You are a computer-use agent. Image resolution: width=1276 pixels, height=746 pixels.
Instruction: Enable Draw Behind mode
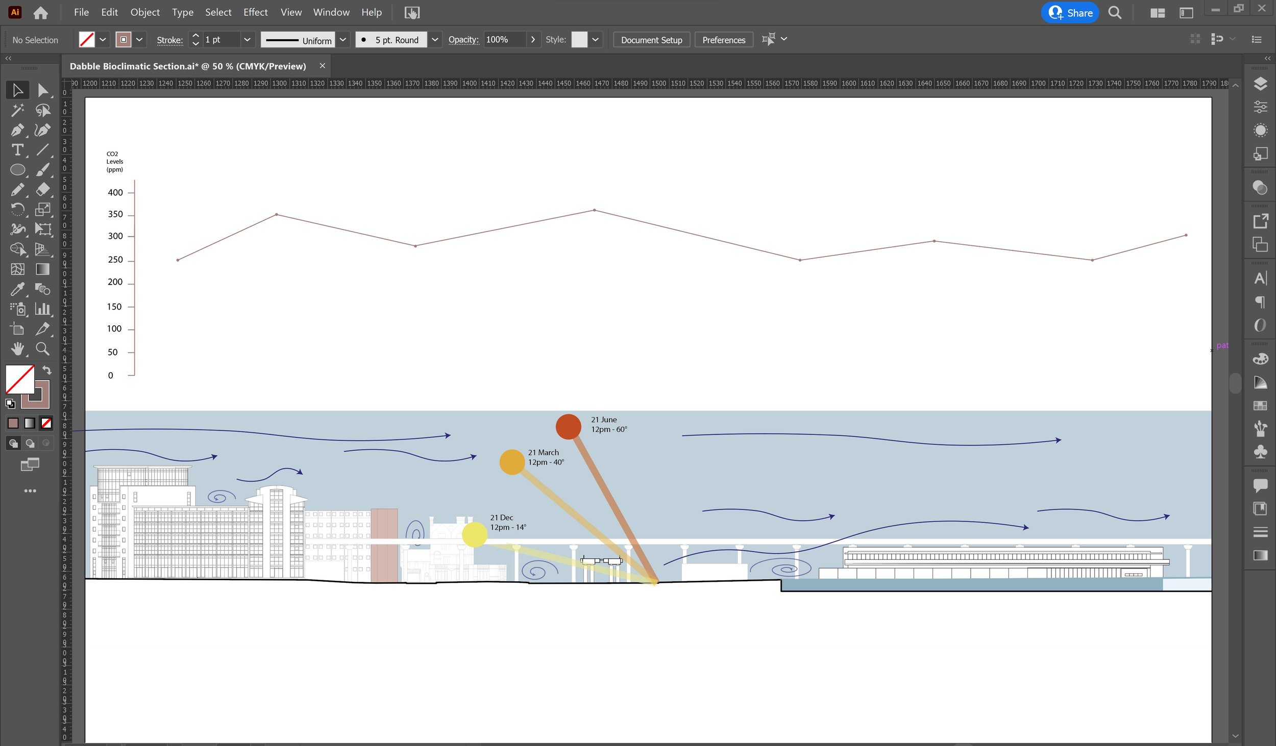pyautogui.click(x=30, y=444)
